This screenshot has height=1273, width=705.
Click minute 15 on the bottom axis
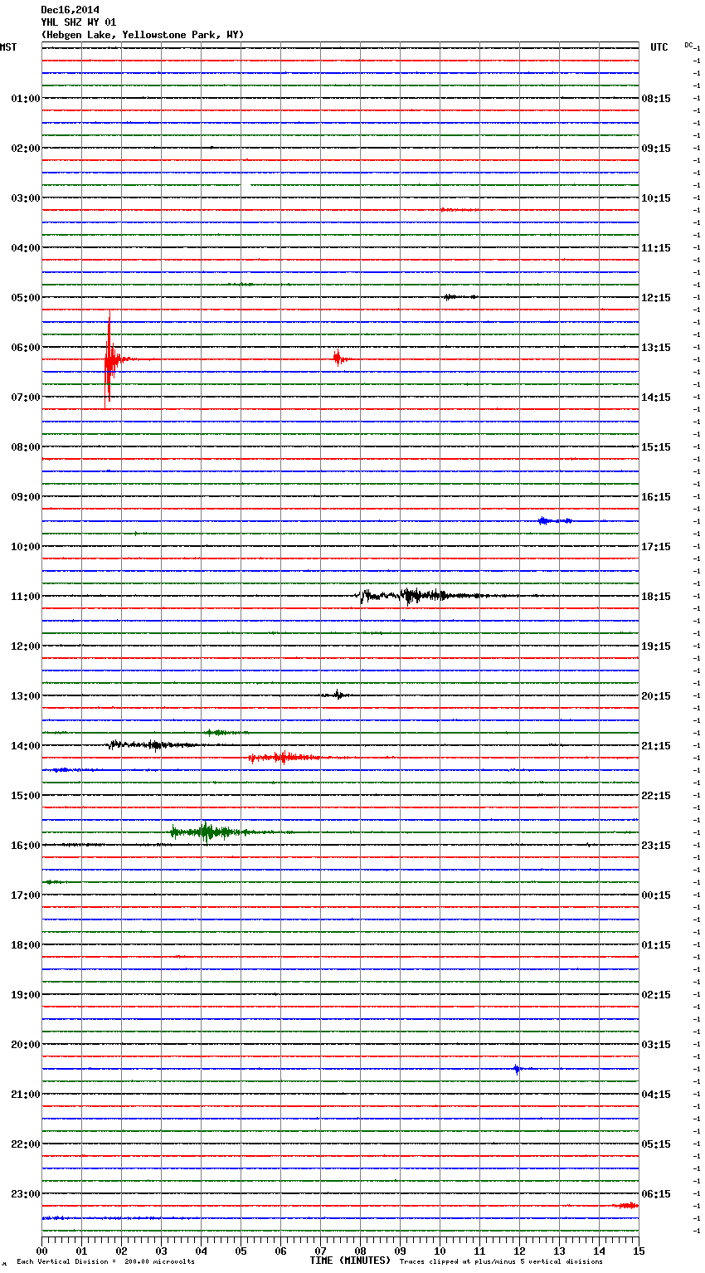pyautogui.click(x=638, y=1251)
